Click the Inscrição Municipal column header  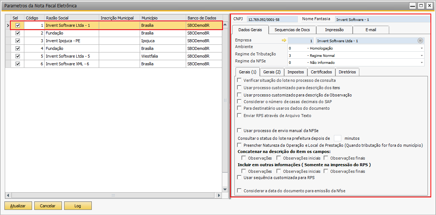[119, 18]
